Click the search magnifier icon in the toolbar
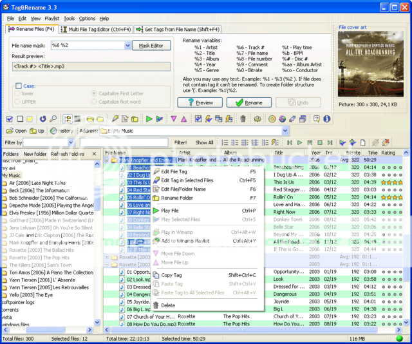The height and width of the screenshot is (344, 412). point(53,119)
